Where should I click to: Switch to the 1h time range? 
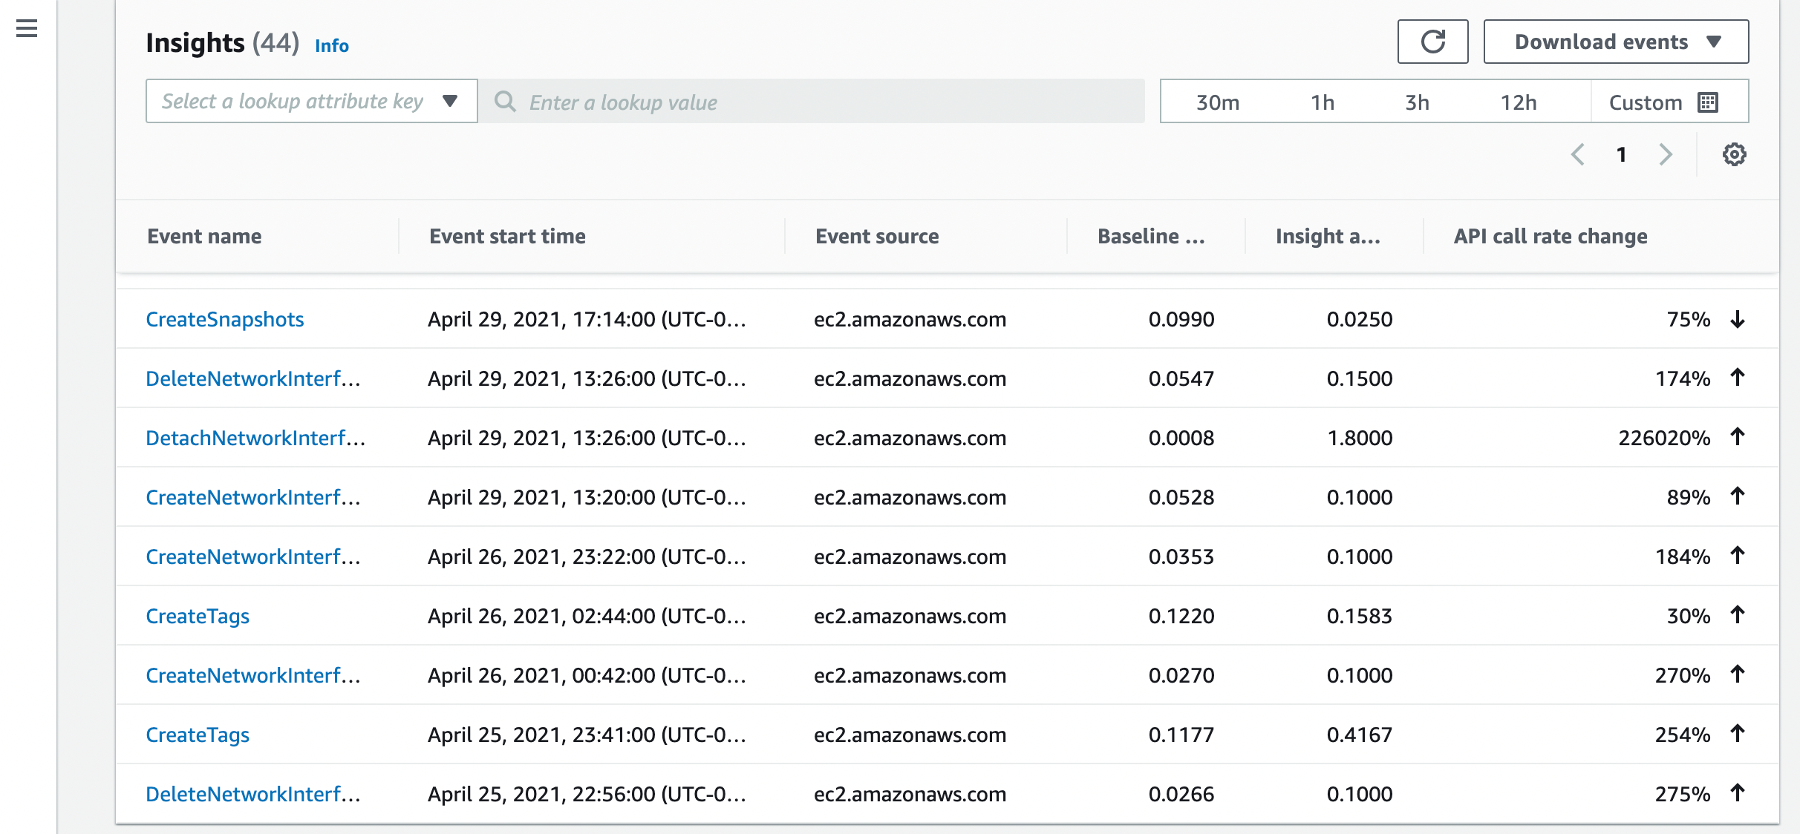[x=1321, y=102]
